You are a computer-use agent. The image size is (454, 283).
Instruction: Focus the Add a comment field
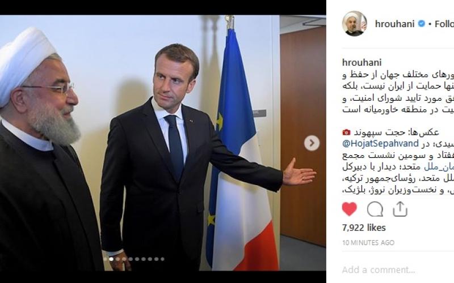(398, 270)
